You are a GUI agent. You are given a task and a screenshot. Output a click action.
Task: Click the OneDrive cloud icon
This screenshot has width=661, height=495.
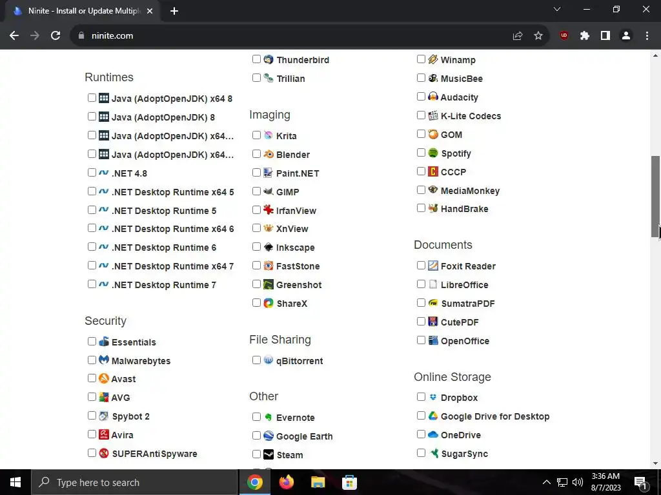[433, 434]
